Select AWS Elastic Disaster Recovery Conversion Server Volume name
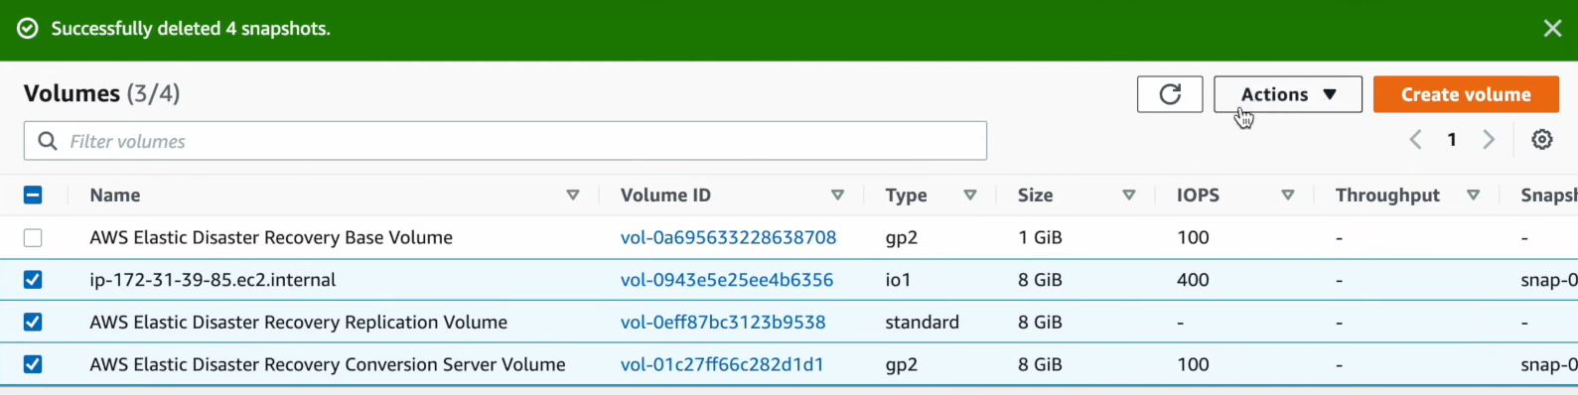Viewport: 1578px width, 395px height. (x=328, y=364)
